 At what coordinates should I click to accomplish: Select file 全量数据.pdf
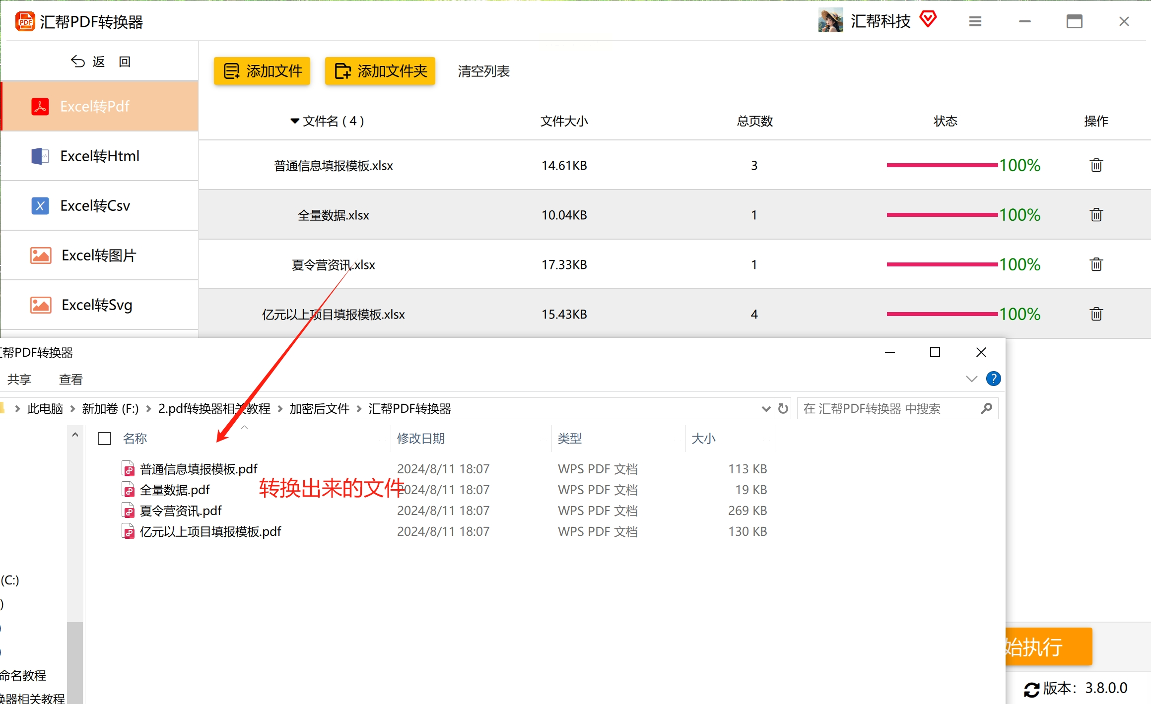175,490
